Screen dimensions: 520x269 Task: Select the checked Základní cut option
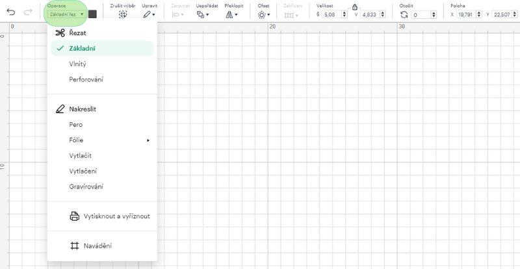coord(82,48)
